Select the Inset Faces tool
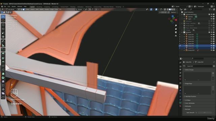This screenshot has width=216, height=121. 3,58
